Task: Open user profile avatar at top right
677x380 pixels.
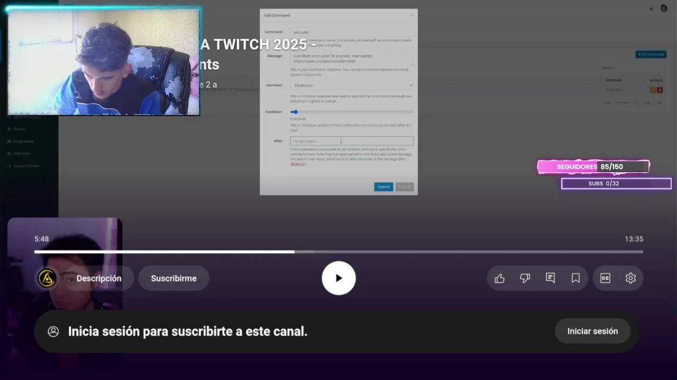Action: tap(664, 8)
